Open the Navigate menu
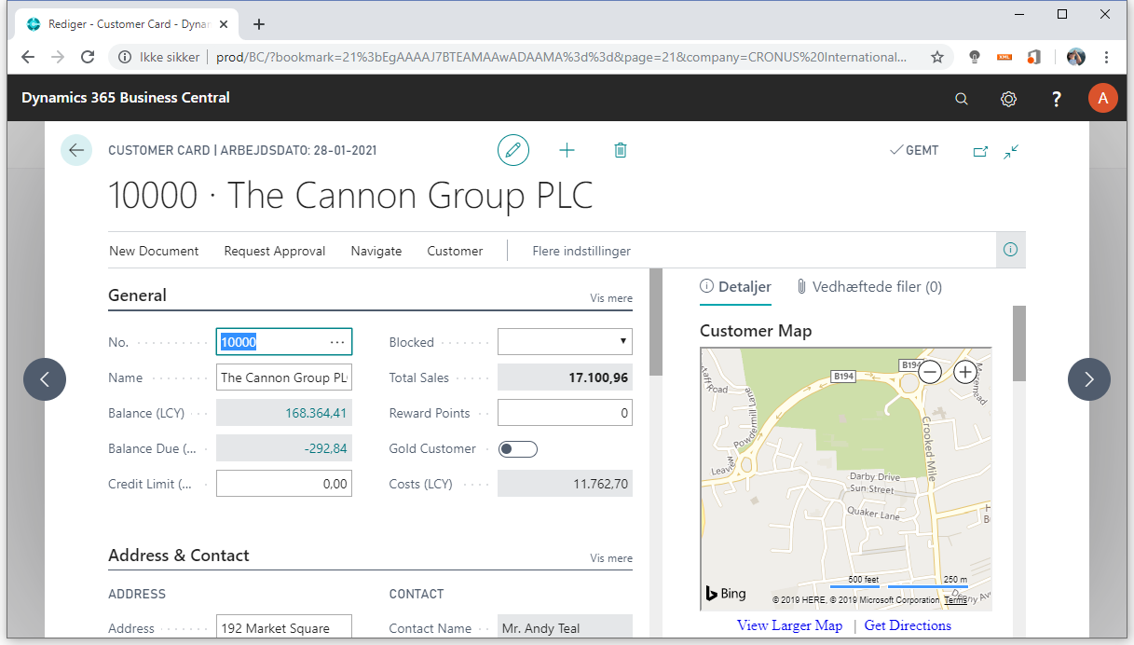 point(376,251)
